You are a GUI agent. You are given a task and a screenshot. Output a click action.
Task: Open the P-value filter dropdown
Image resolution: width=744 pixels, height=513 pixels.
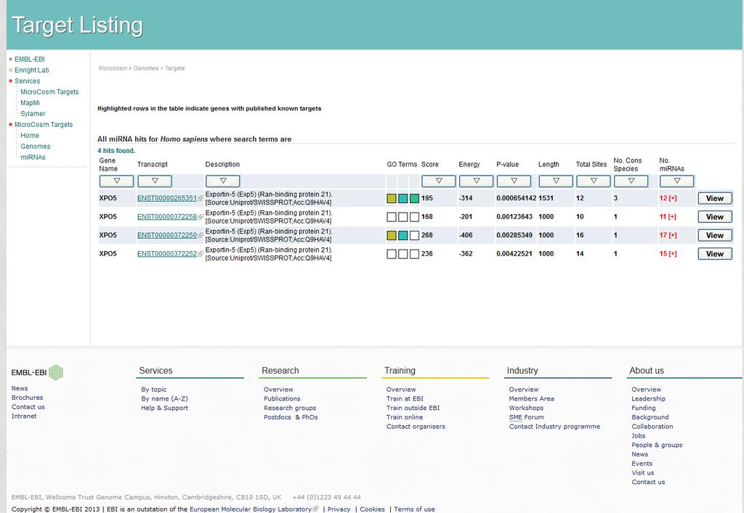514,181
